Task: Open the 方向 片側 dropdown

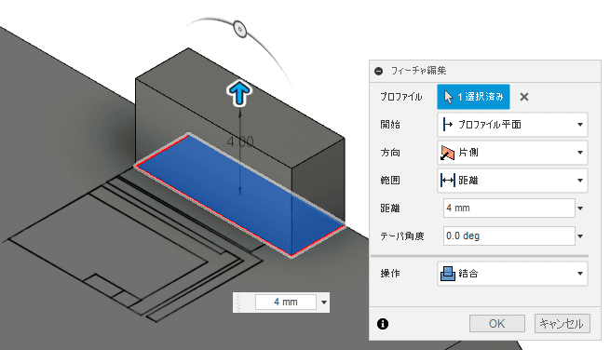Action: 512,153
